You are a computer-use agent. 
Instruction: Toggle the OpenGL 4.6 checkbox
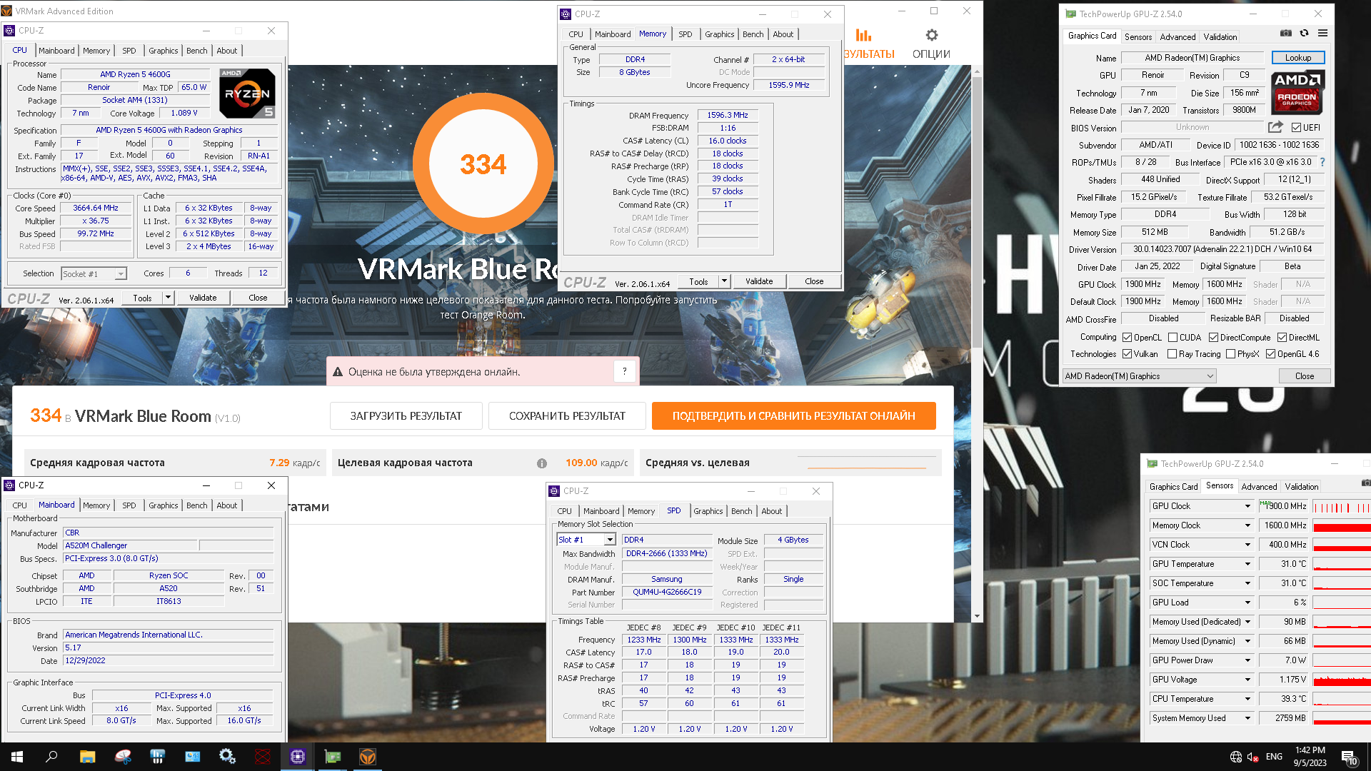tap(1270, 354)
